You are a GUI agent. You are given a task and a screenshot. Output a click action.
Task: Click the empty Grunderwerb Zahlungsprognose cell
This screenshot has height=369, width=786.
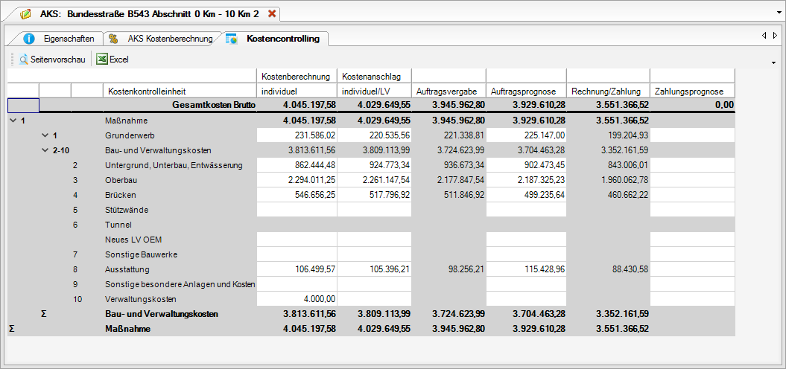click(x=693, y=135)
